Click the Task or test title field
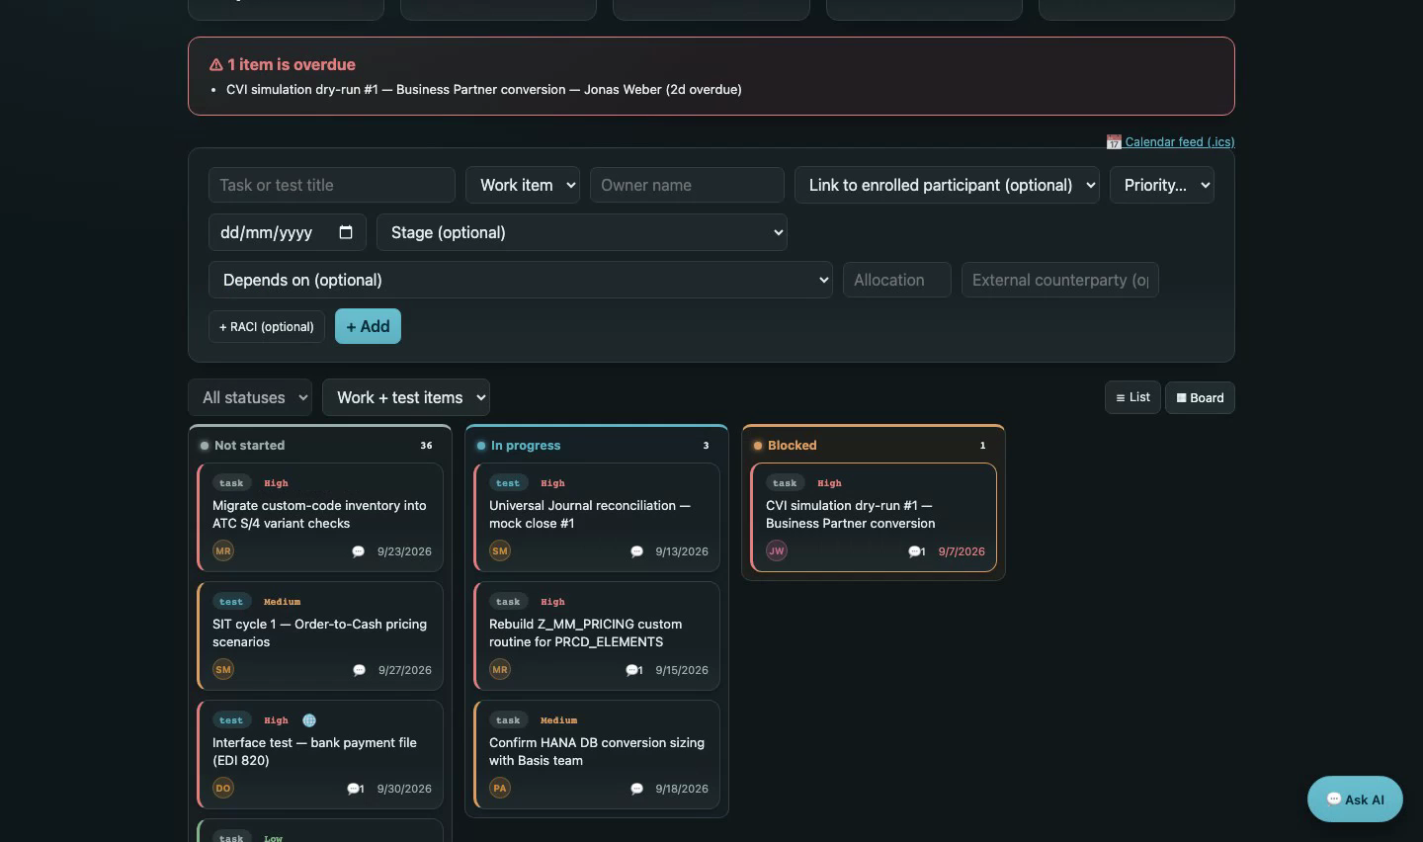This screenshot has height=842, width=1423. [x=332, y=185]
